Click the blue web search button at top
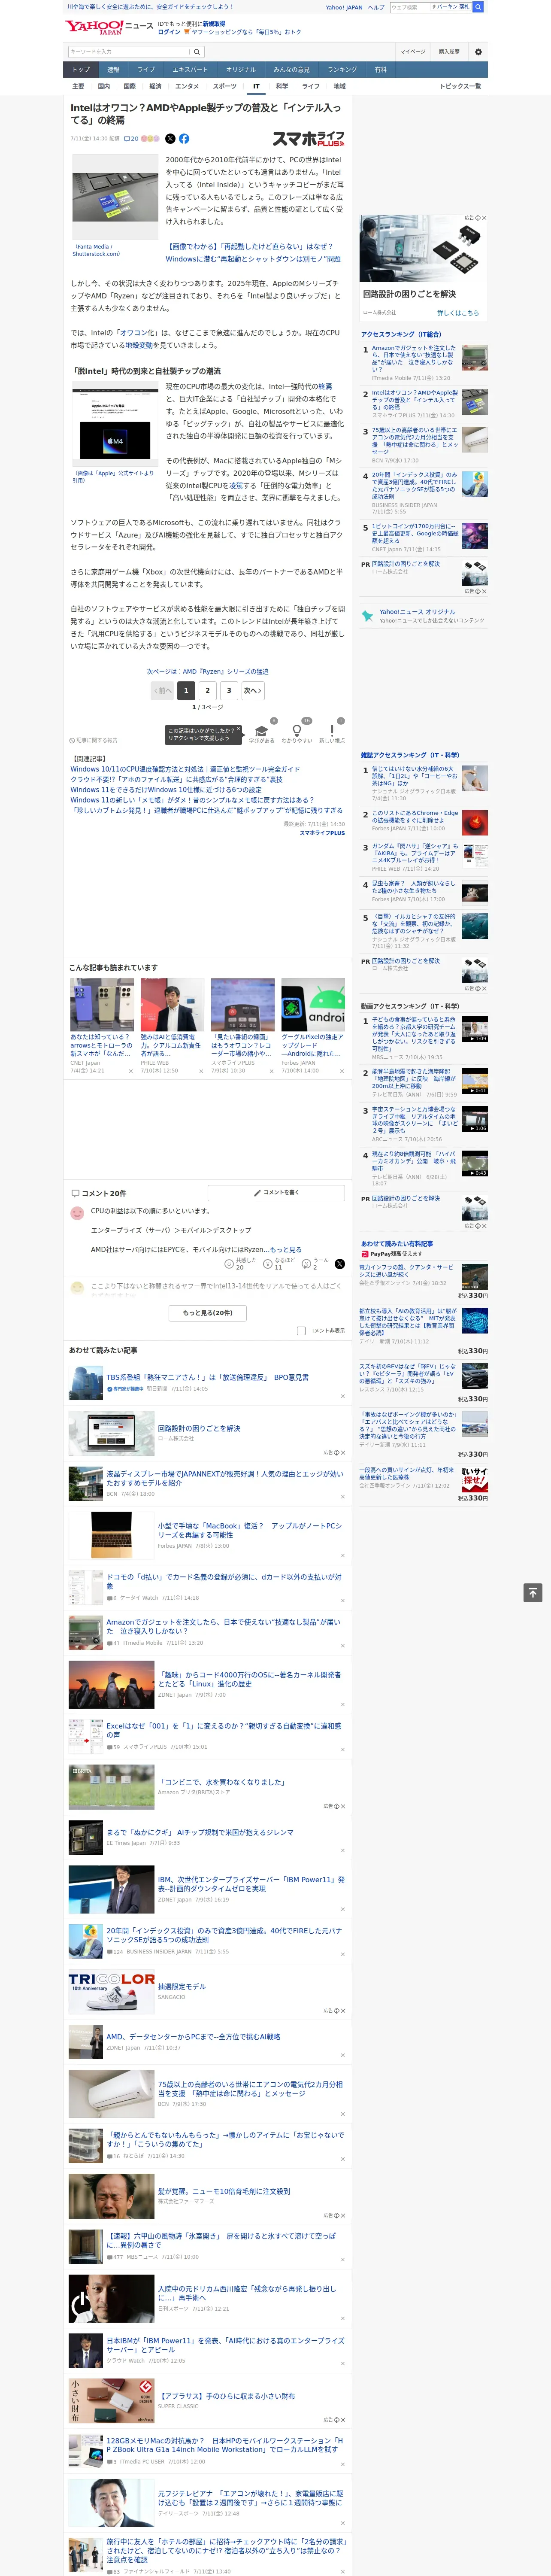Image resolution: width=551 pixels, height=2576 pixels. (478, 7)
